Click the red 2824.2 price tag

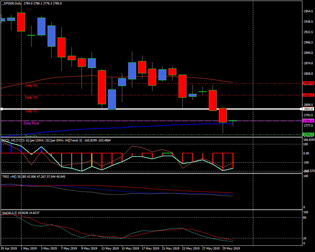point(308,95)
